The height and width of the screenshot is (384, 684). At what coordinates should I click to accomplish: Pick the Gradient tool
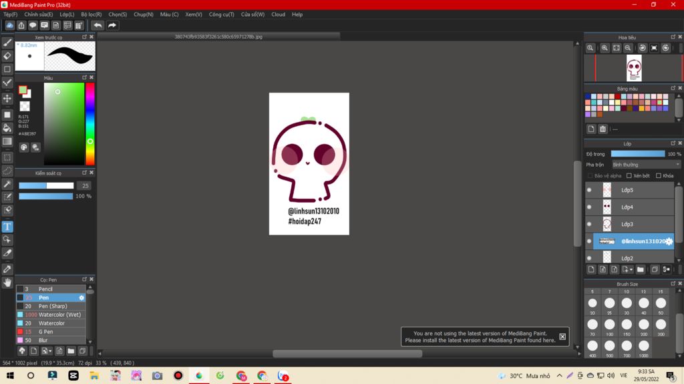tap(7, 141)
